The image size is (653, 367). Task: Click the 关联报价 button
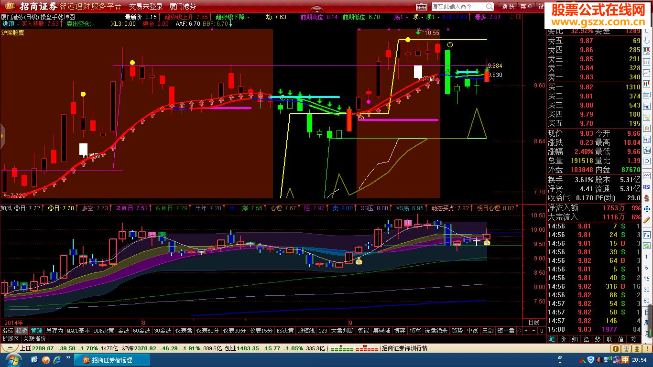[x=35, y=339]
